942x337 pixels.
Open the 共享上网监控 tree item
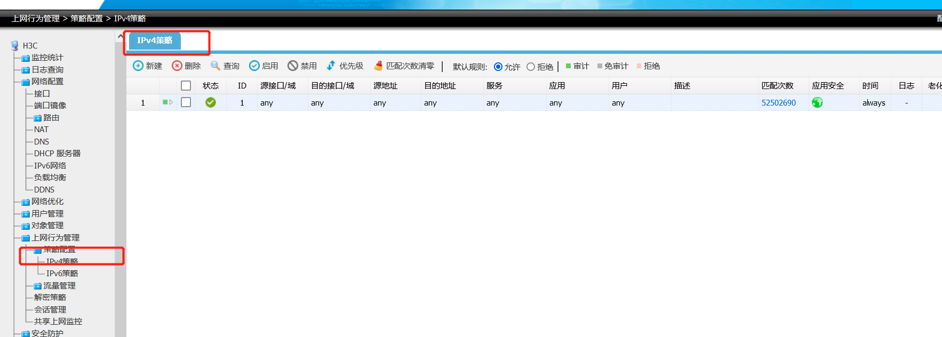tap(58, 322)
